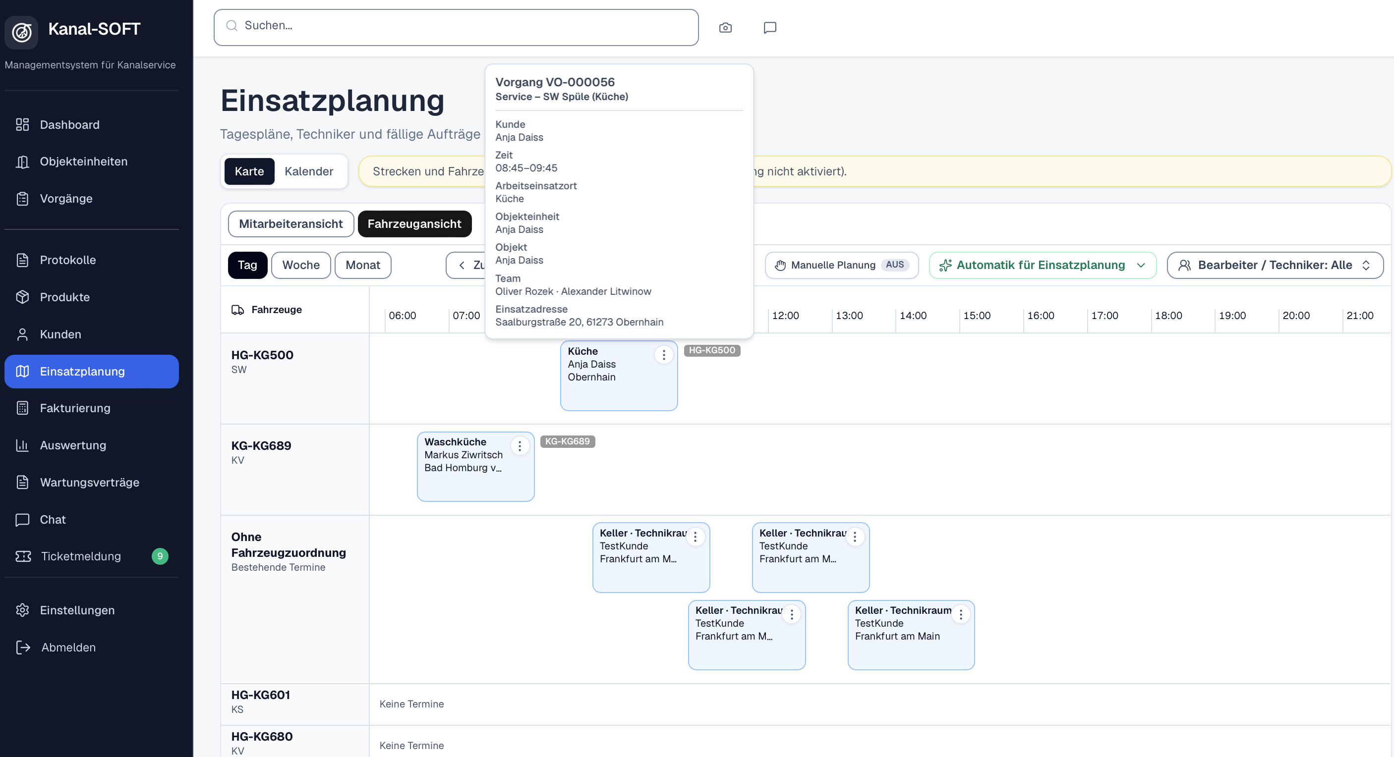Screen dimensions: 1394x757
Task: Open Wartungsverträge in the sidebar
Action: click(x=91, y=483)
